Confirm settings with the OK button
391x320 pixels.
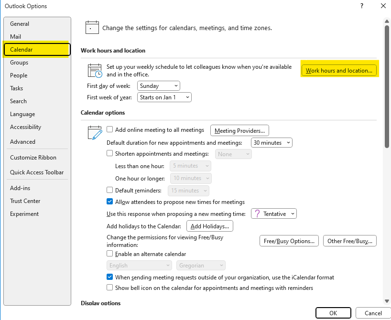pyautogui.click(x=333, y=313)
